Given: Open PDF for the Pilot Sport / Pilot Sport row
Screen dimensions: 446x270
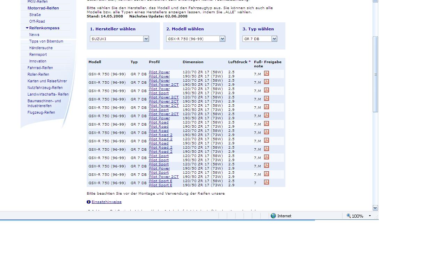Looking at the screenshot, I should (x=266, y=157).
